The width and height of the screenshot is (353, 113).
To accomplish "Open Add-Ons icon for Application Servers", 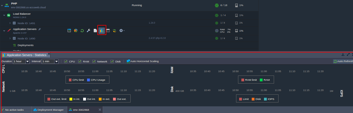I will (76, 31).
